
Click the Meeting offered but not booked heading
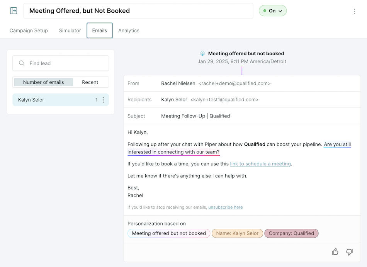pos(246,54)
